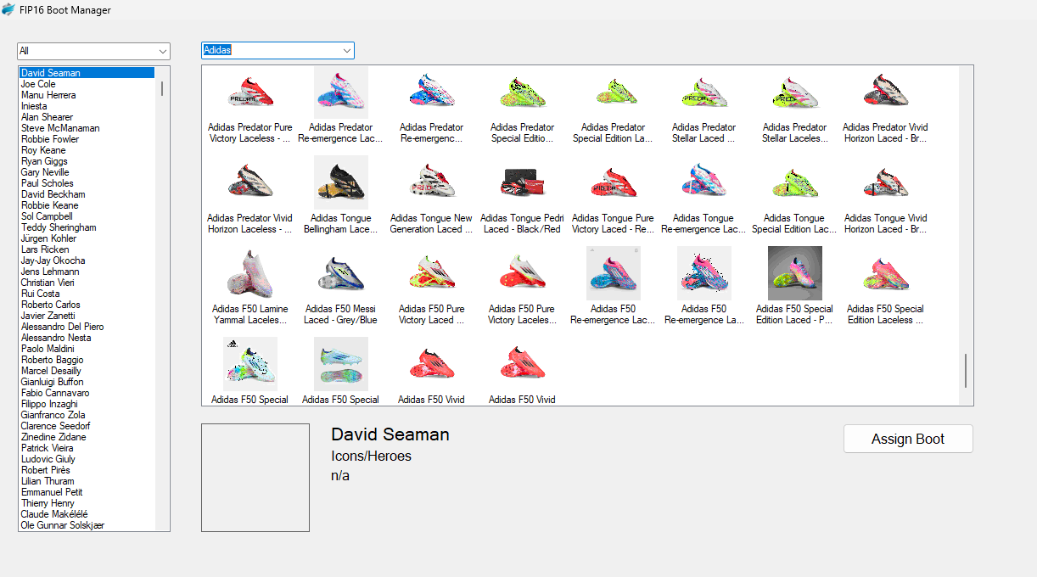Choose Javier Zanetti in the list

(x=87, y=316)
